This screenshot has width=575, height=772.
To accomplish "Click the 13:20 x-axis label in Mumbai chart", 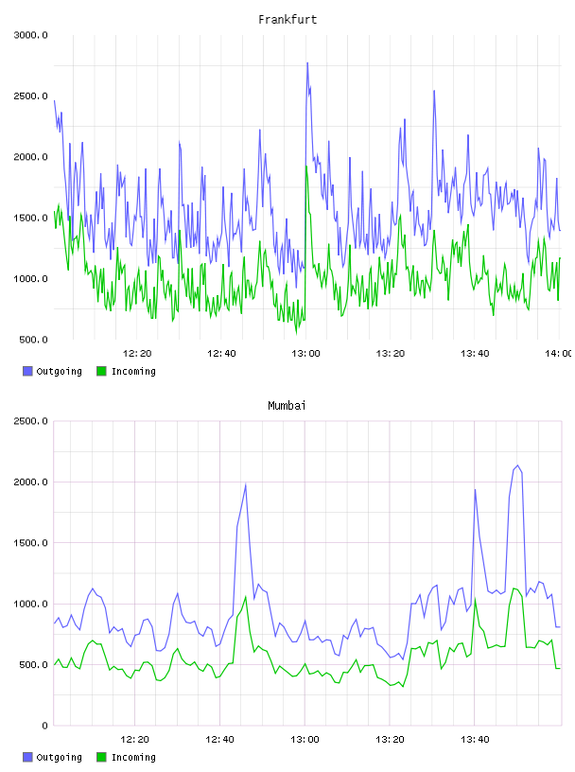I will tap(390, 740).
